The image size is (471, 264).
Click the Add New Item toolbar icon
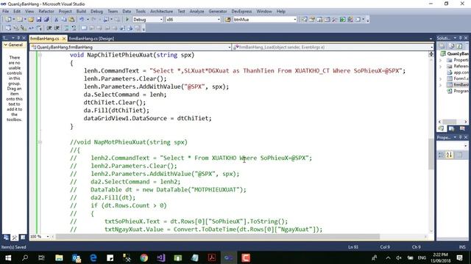[20, 20]
